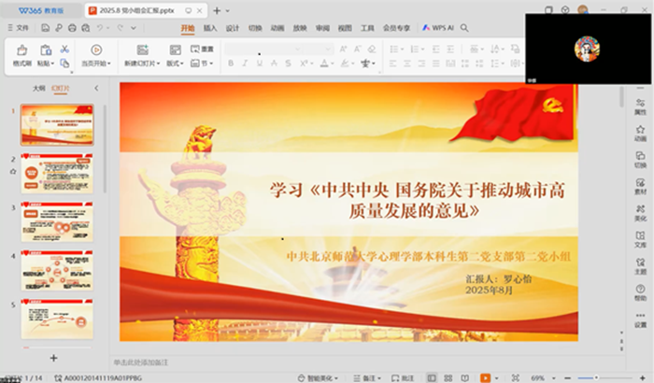
Task: Open the 动画 animation side panel
Action: [x=640, y=127]
